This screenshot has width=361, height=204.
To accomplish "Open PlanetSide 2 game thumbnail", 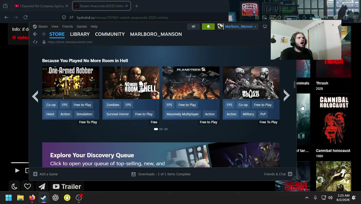I will click(x=191, y=83).
